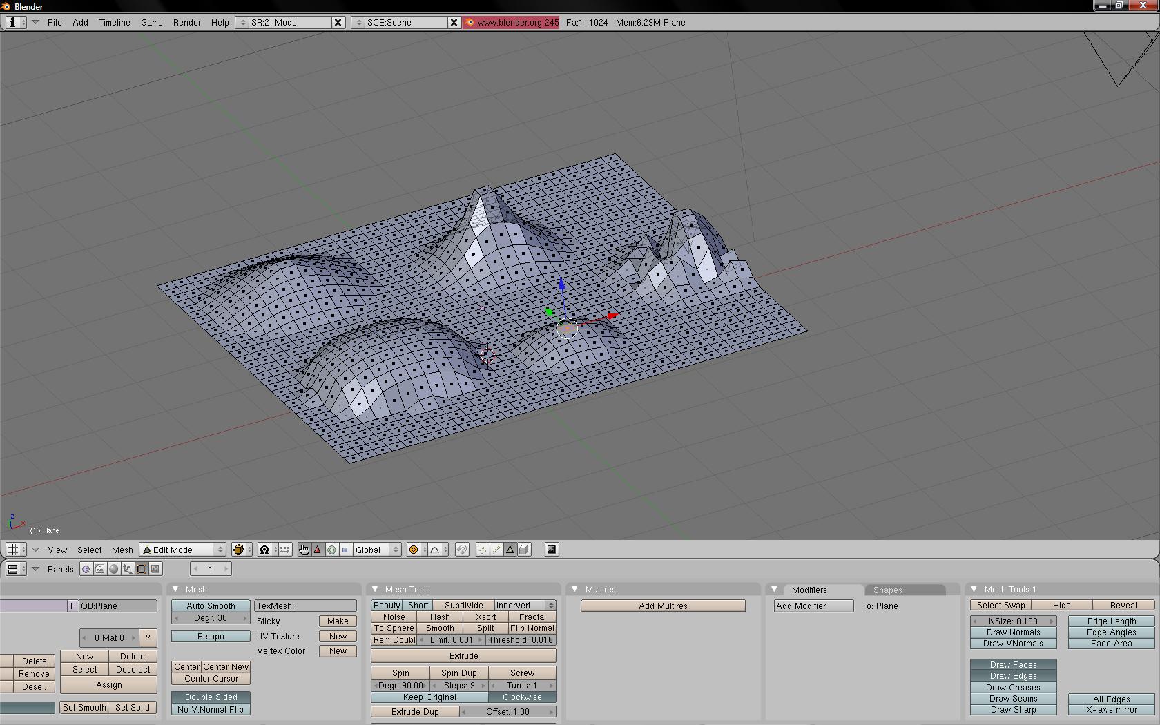Open the Edit Mode dropdown
This screenshot has width=1160, height=725.
pyautogui.click(x=183, y=550)
